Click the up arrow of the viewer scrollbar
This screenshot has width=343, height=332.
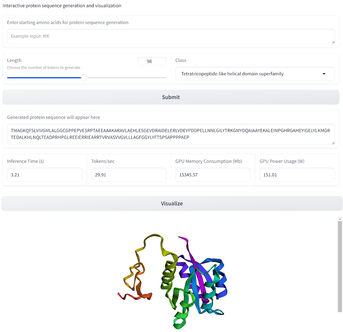(x=340, y=219)
